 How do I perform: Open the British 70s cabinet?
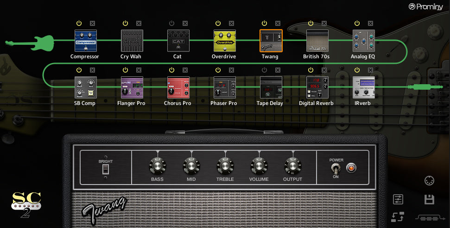click(x=317, y=41)
